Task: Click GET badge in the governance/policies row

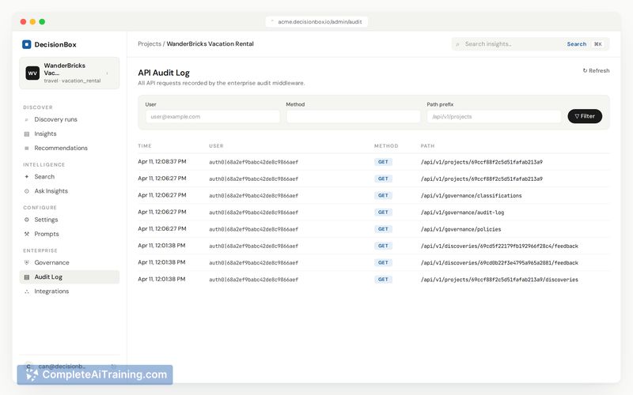Action: 383,229
